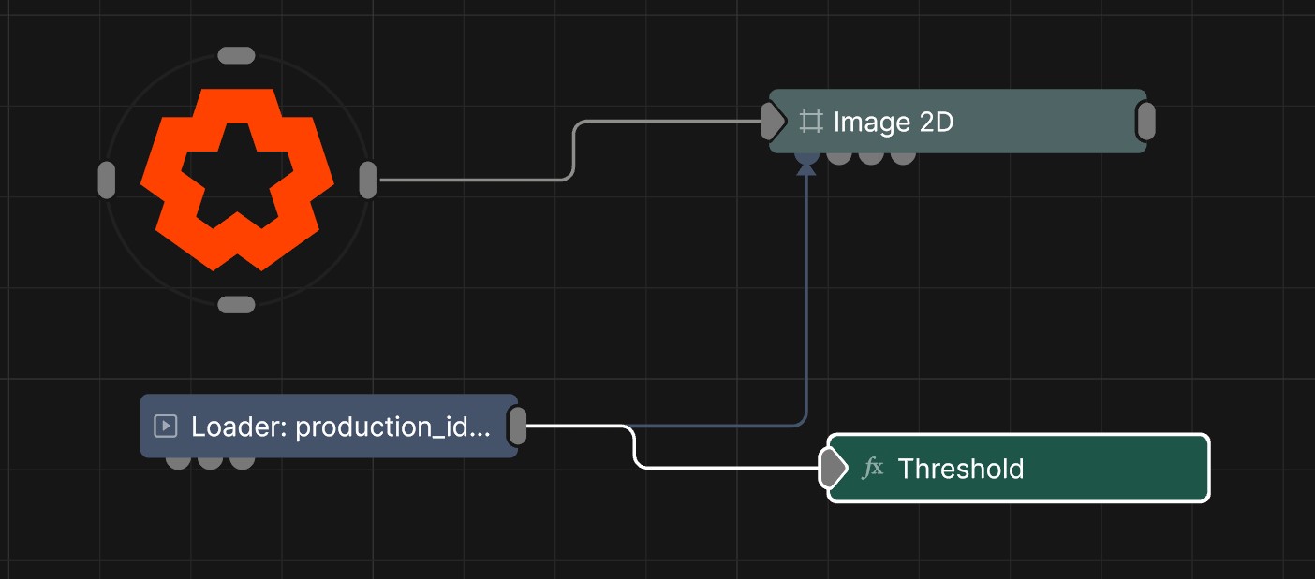Screen dimensions: 1315x579
Task: Select the Loader: production_id node label
Action: point(340,427)
